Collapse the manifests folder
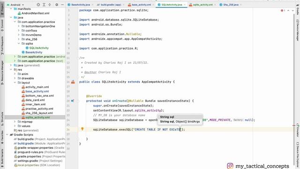Image resolution: width=300 pixels, height=169 pixels. pyautogui.click(x=11, y=9)
